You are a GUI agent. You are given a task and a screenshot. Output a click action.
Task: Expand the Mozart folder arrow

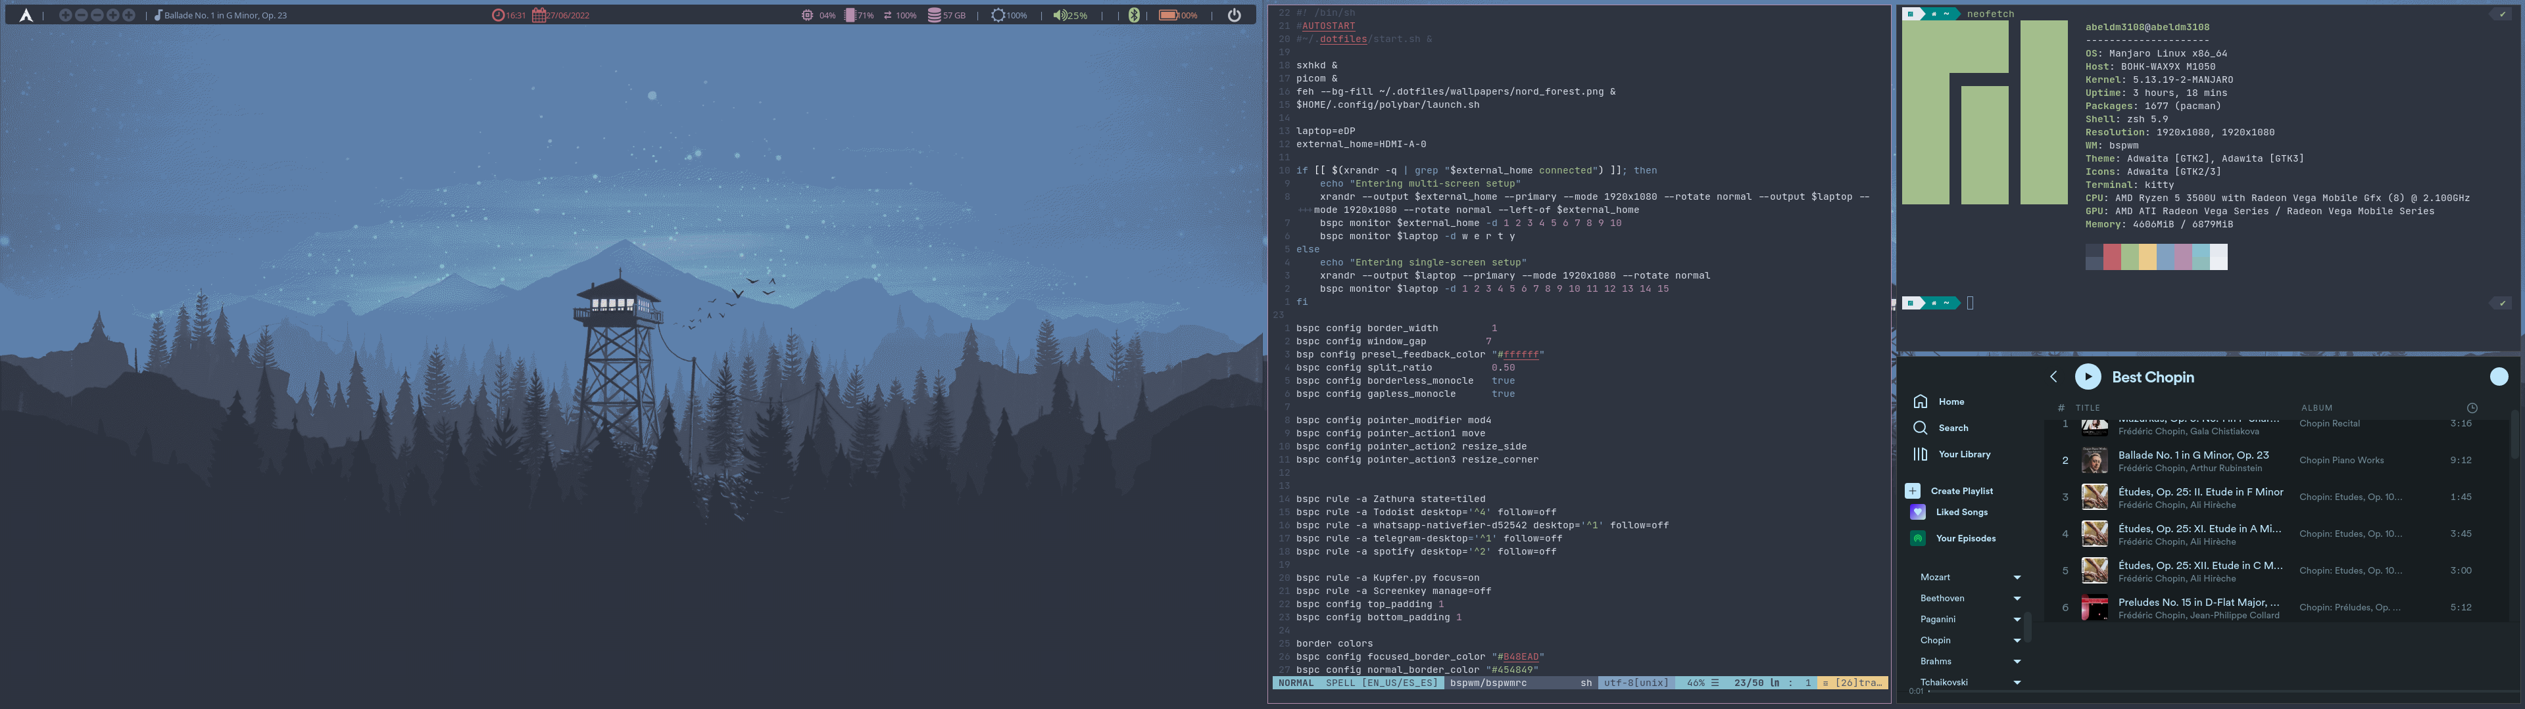(2017, 578)
